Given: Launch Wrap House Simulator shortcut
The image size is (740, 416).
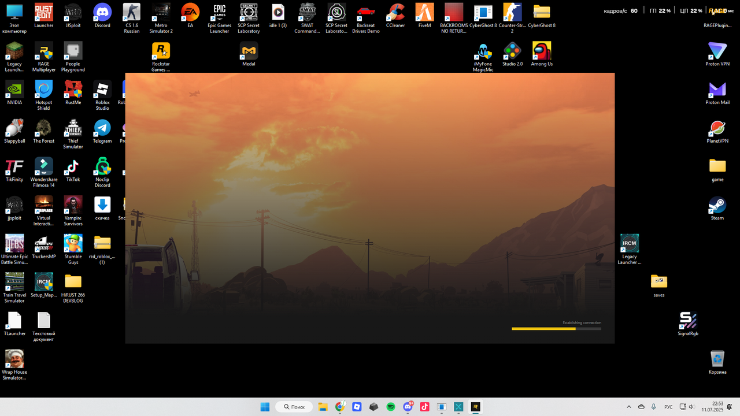Looking at the screenshot, I should pos(14,366).
